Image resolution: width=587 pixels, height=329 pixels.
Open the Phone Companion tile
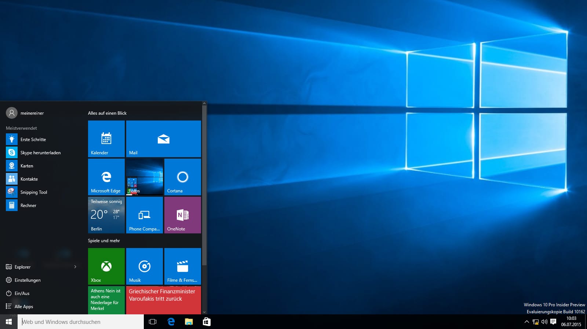point(145,215)
